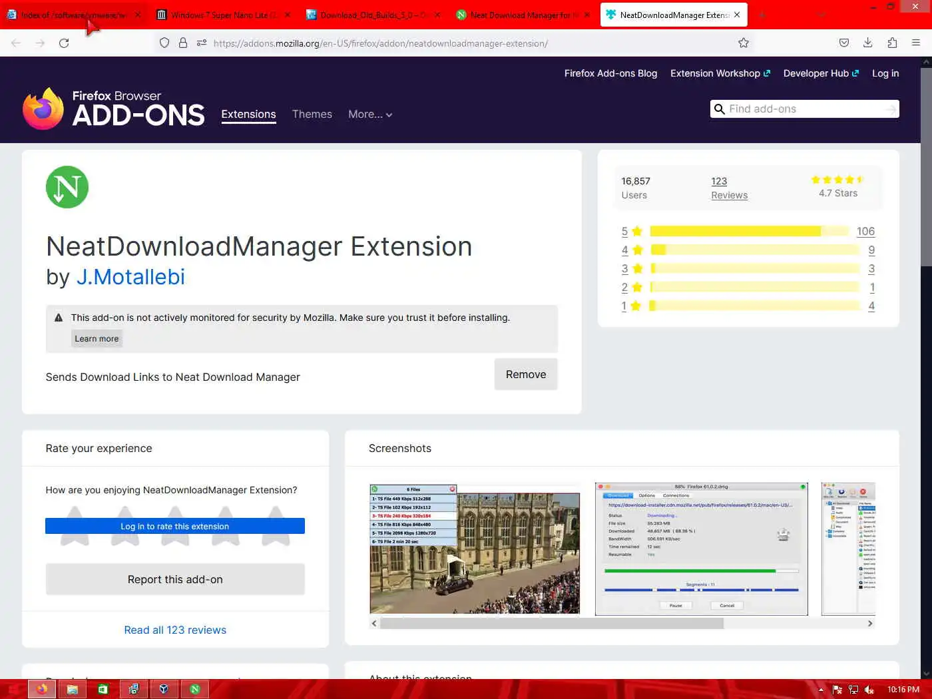Open the tracking protection shield icon
Screen dimensions: 932x699
(x=164, y=43)
